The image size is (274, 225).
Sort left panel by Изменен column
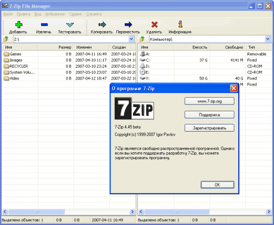click(x=91, y=47)
